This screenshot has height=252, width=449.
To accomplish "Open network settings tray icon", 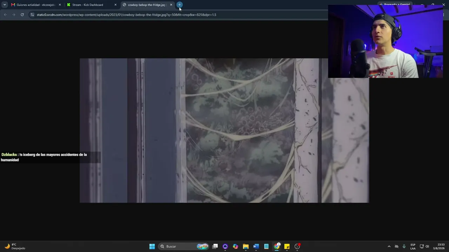I will point(422,246).
